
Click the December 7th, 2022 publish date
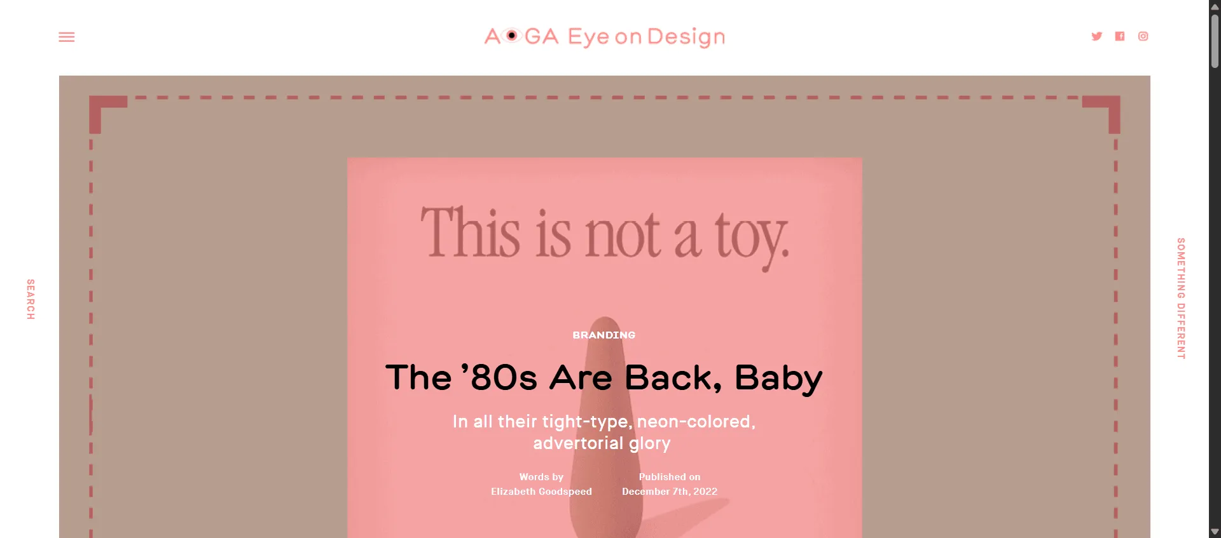point(670,492)
